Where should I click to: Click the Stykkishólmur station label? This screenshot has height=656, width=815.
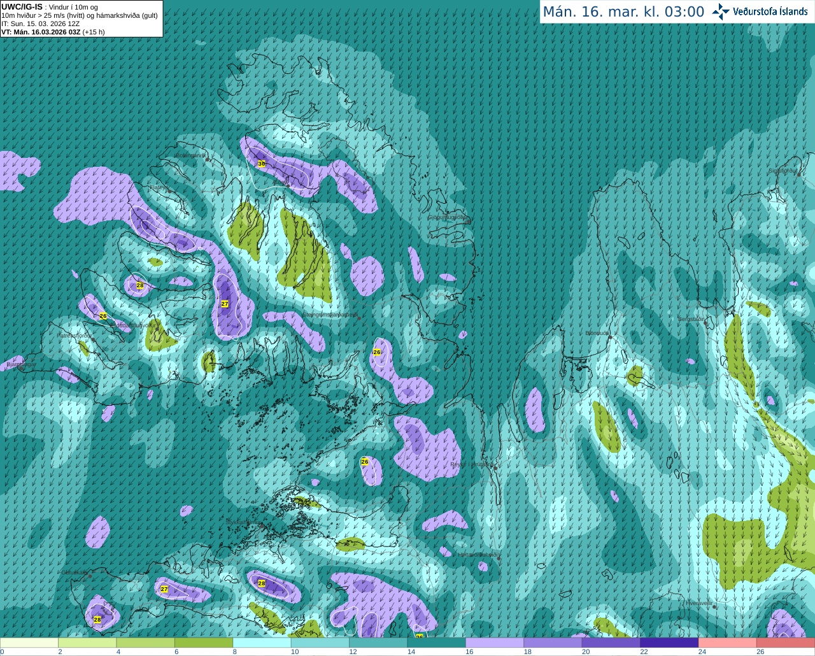tap(243, 522)
